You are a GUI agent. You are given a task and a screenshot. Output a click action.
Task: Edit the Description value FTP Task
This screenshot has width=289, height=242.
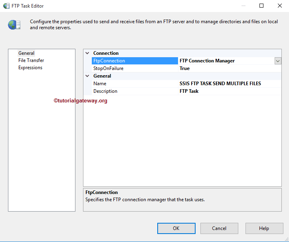[189, 91]
